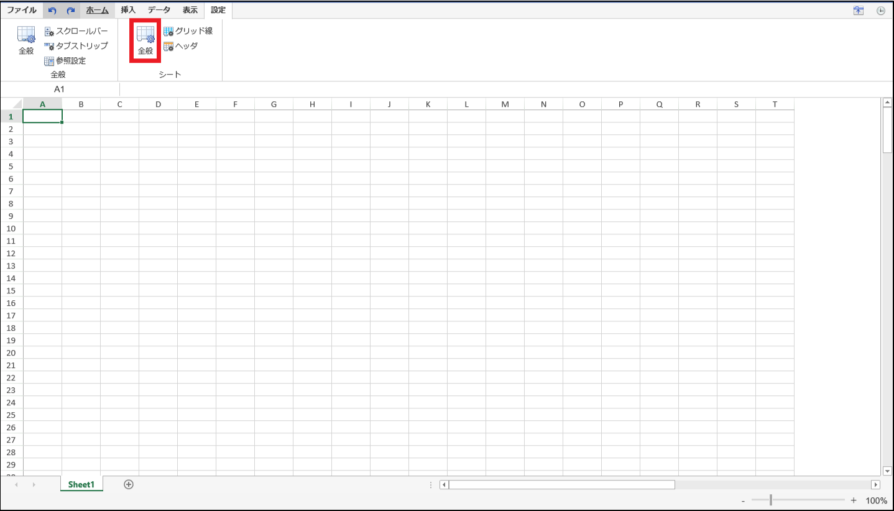Open グリッド線 settings
Viewport: 894px width, 511px height.
188,31
